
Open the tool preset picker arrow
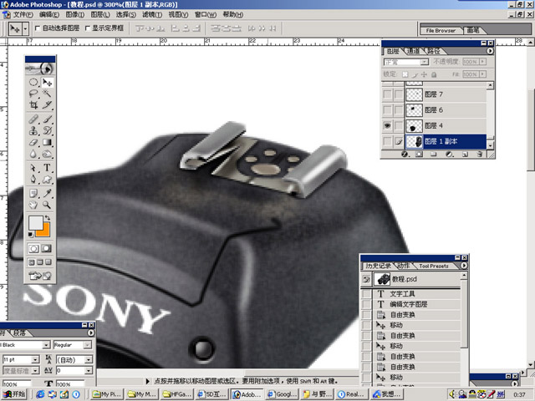tap(25, 29)
